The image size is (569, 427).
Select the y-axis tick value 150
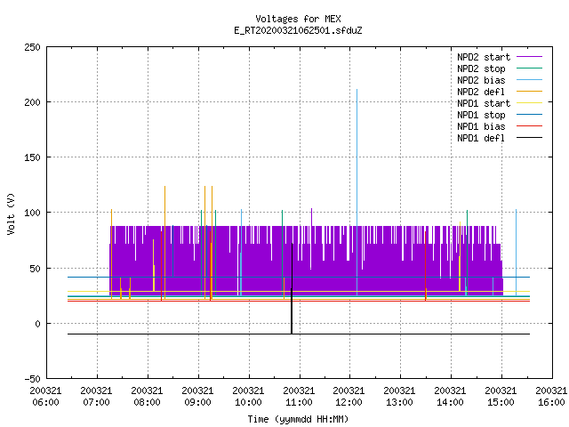32,158
